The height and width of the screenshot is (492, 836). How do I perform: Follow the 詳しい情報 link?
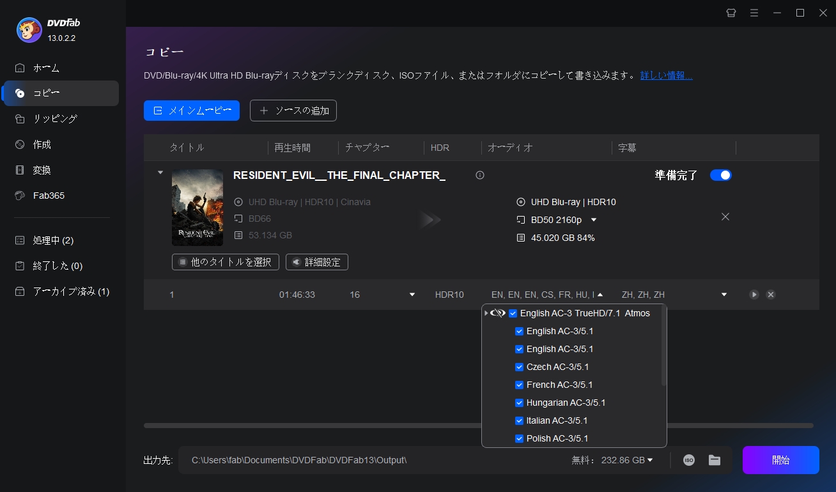click(x=667, y=75)
